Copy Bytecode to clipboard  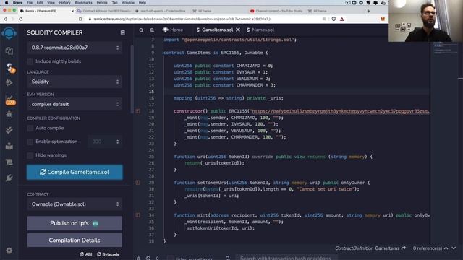click(x=108, y=254)
